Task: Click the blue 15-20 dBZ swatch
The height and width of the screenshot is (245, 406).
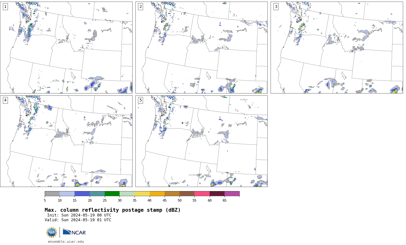Action: click(82, 194)
